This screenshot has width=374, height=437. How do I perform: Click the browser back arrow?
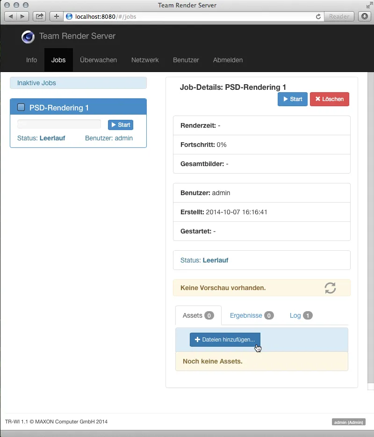(11, 16)
